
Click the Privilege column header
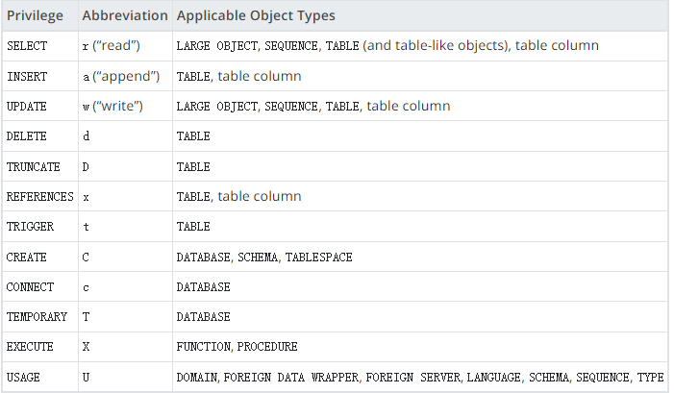(36, 16)
